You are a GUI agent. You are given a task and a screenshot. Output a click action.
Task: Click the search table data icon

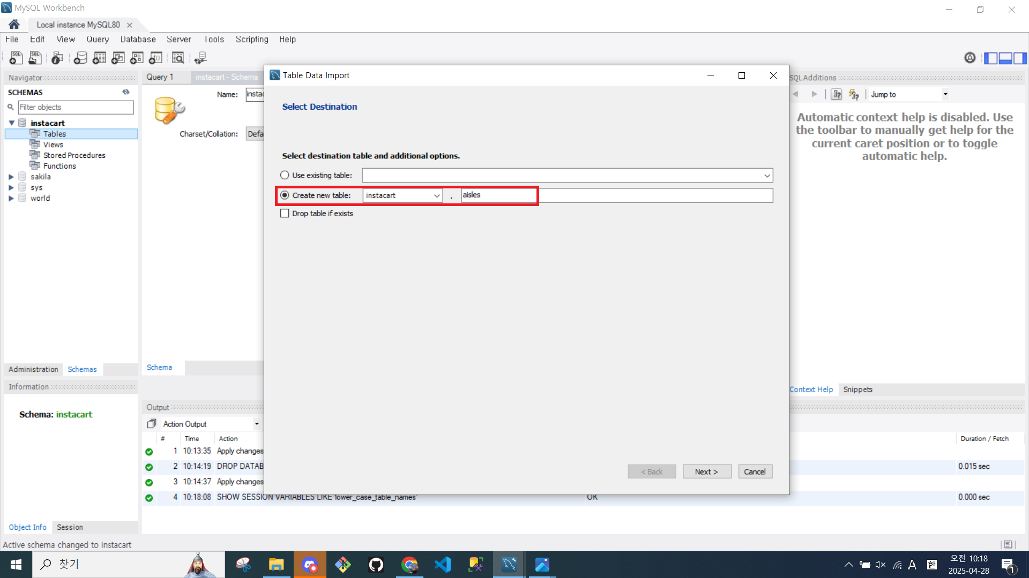pos(178,58)
